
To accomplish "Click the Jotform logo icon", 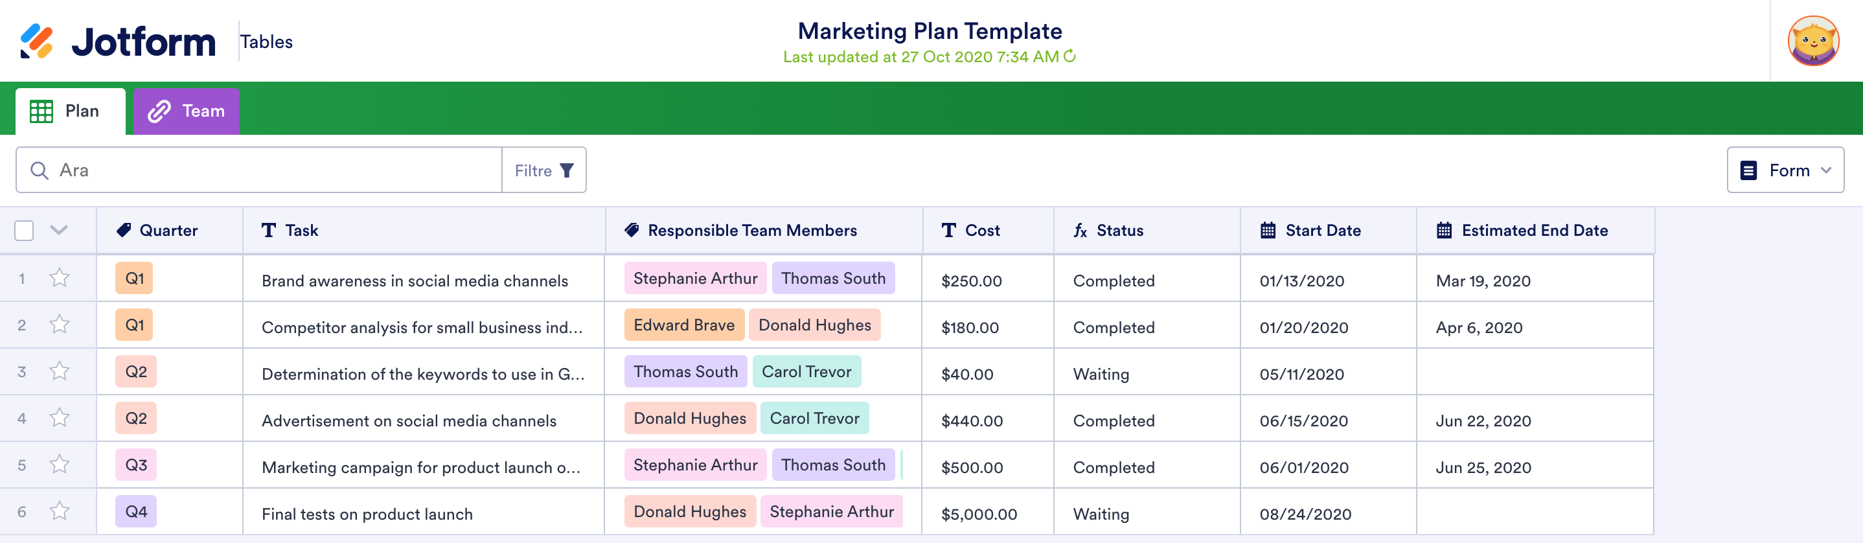I will click(x=36, y=41).
